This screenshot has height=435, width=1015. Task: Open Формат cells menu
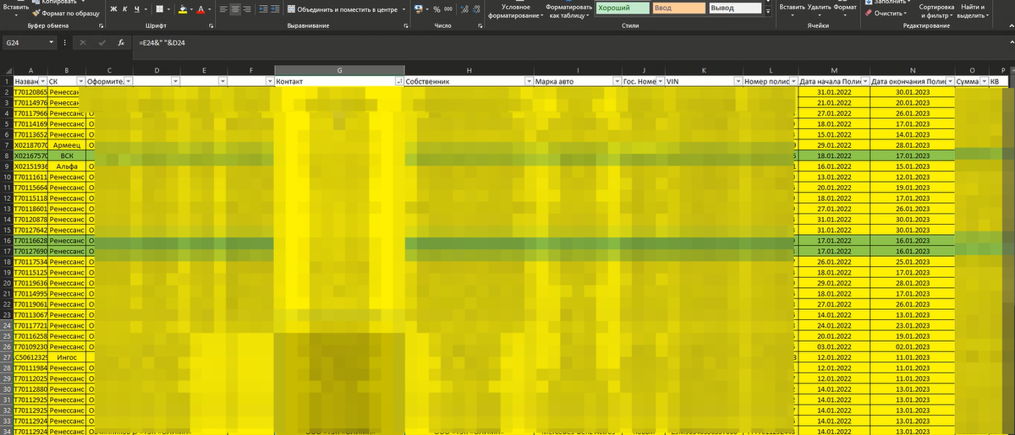845,11
